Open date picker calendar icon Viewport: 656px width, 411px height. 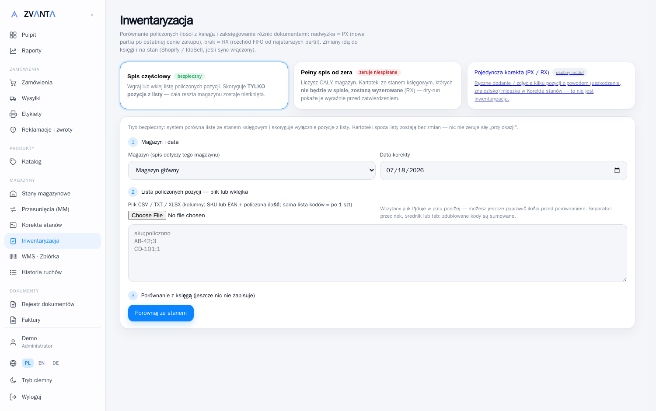point(617,171)
